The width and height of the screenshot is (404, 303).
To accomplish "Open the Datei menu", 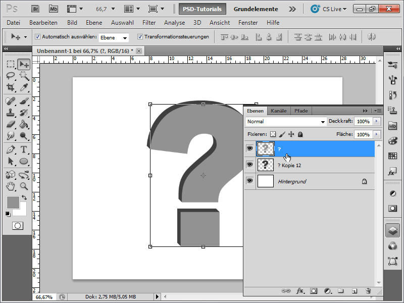I will [14, 23].
